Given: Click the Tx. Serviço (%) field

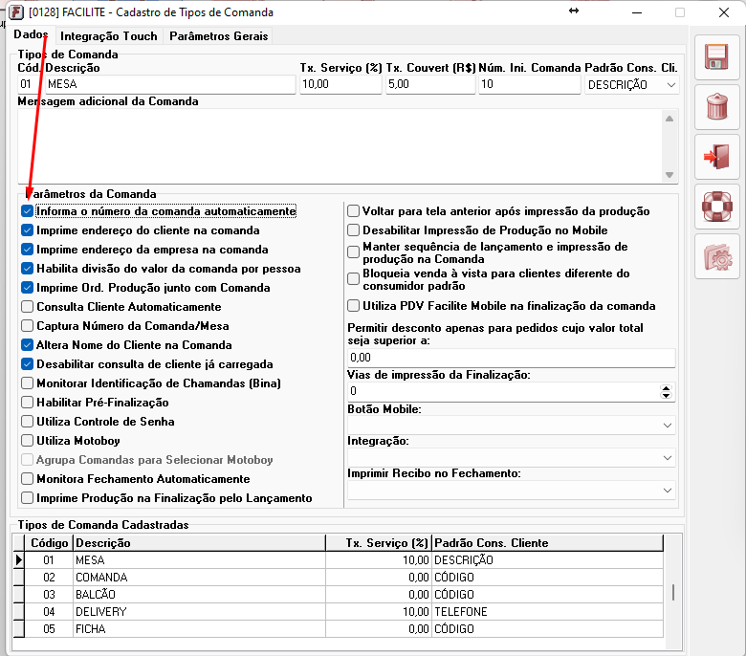Looking at the screenshot, I should point(340,85).
